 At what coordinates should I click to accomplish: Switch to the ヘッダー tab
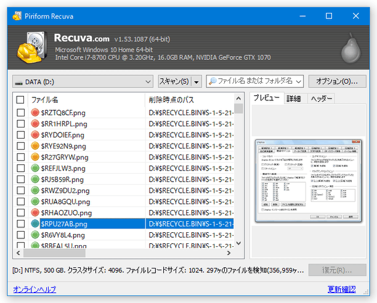321,99
